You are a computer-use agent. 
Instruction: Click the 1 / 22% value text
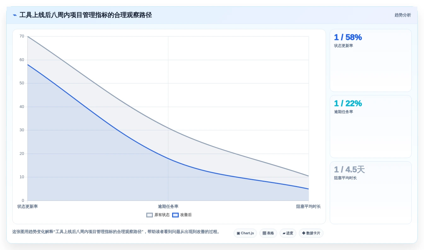tap(348, 103)
